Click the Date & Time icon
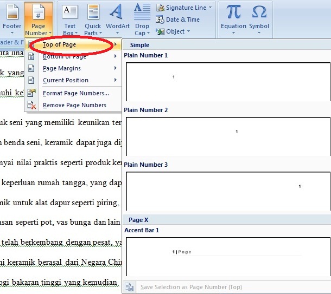Screen dimensions: 331x294 point(160,19)
